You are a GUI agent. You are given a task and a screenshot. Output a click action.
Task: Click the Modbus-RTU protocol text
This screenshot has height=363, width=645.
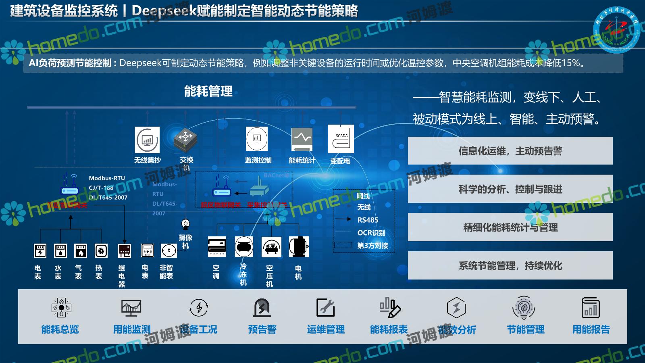[x=107, y=178]
